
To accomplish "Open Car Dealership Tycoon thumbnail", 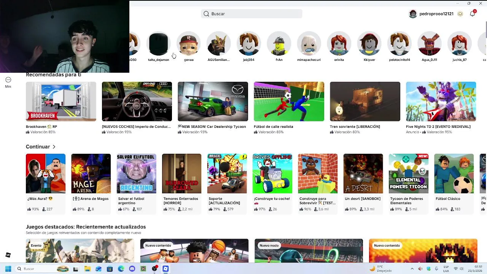I will [213, 102].
